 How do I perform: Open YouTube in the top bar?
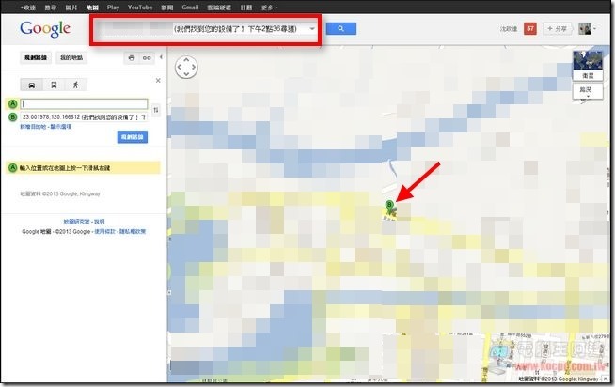coord(140,8)
